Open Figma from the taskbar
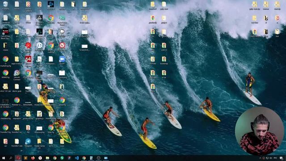Screen dimensions: 286x161 [x=69, y=158]
